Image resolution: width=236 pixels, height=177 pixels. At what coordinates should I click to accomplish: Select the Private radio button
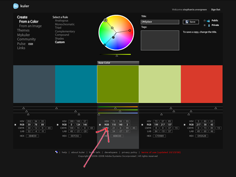click(205, 25)
